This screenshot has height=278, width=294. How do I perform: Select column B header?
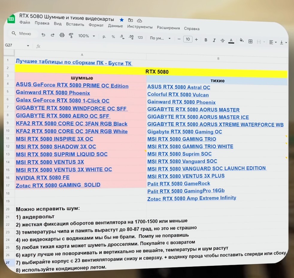(218, 59)
